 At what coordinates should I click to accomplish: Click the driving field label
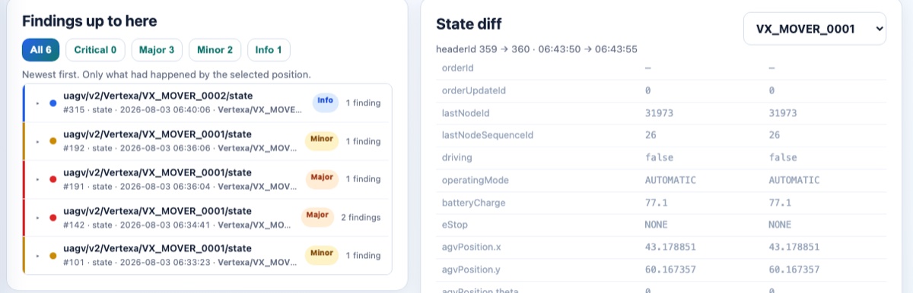click(x=456, y=158)
